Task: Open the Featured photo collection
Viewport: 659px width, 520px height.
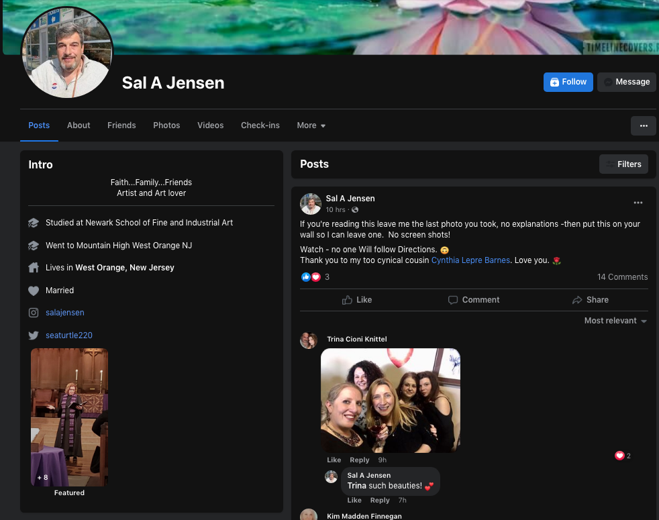Action: (x=69, y=417)
